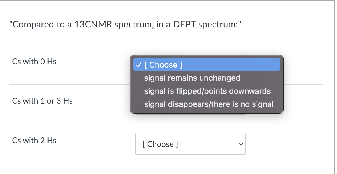Screen dimensions: 337x174
Task: Select "signal disappears/there is no signal"
Action: pyautogui.click(x=209, y=104)
